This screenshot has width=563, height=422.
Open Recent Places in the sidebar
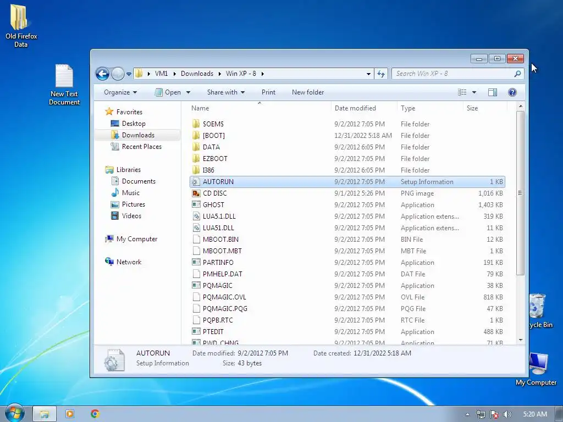coord(141,146)
